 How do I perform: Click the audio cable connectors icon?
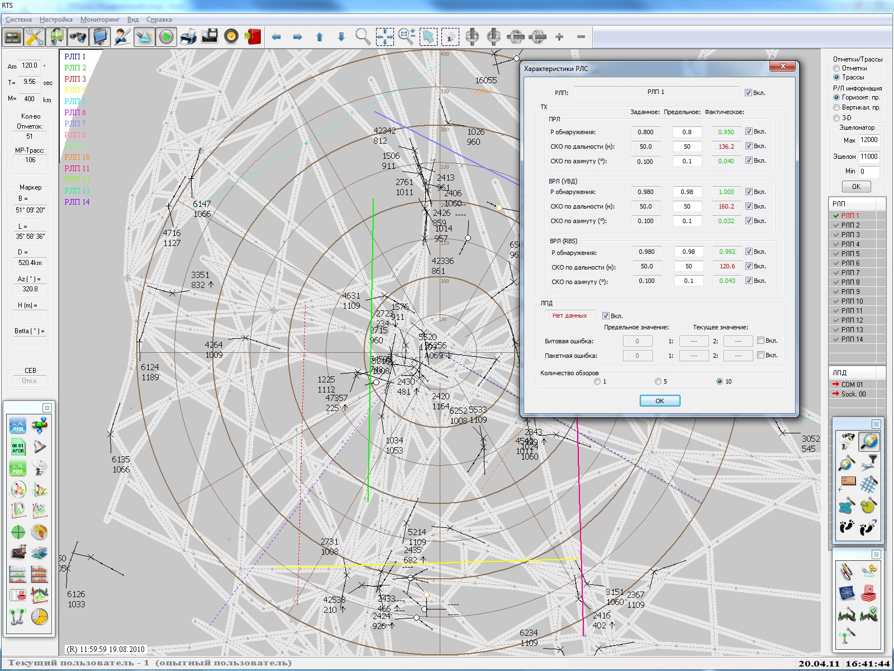(x=847, y=571)
